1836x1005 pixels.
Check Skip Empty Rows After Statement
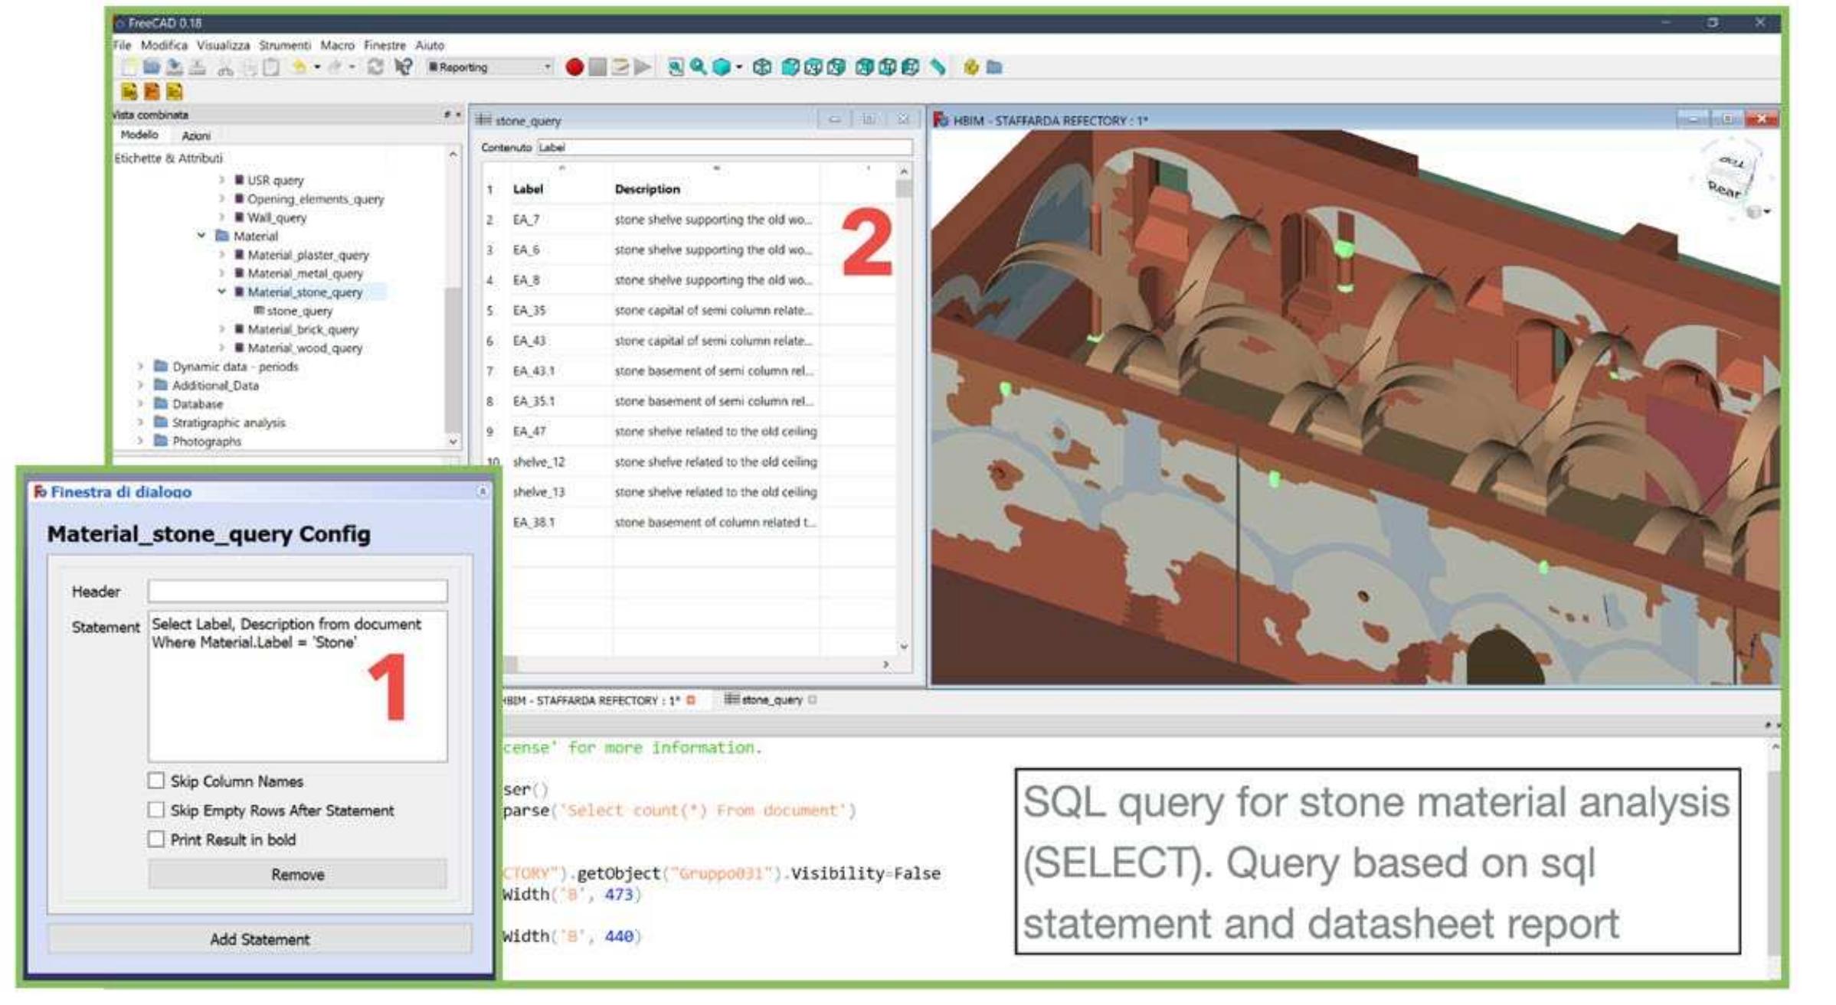(156, 810)
